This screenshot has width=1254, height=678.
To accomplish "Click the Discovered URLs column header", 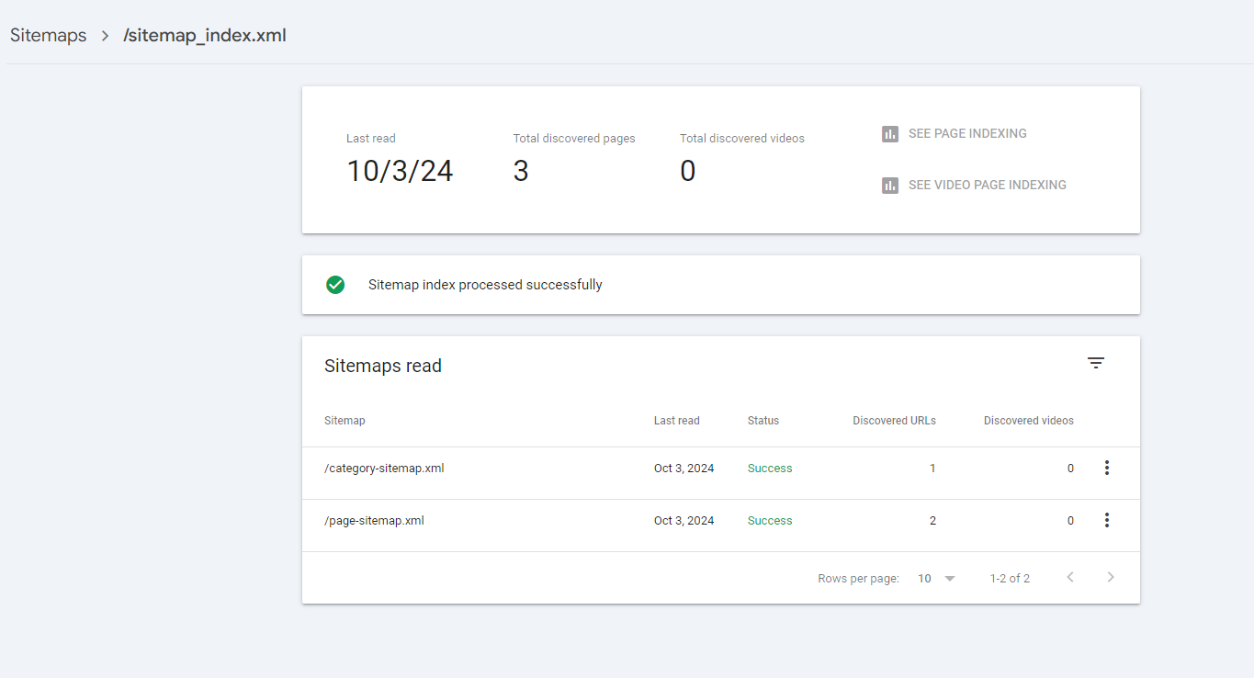I will [894, 421].
